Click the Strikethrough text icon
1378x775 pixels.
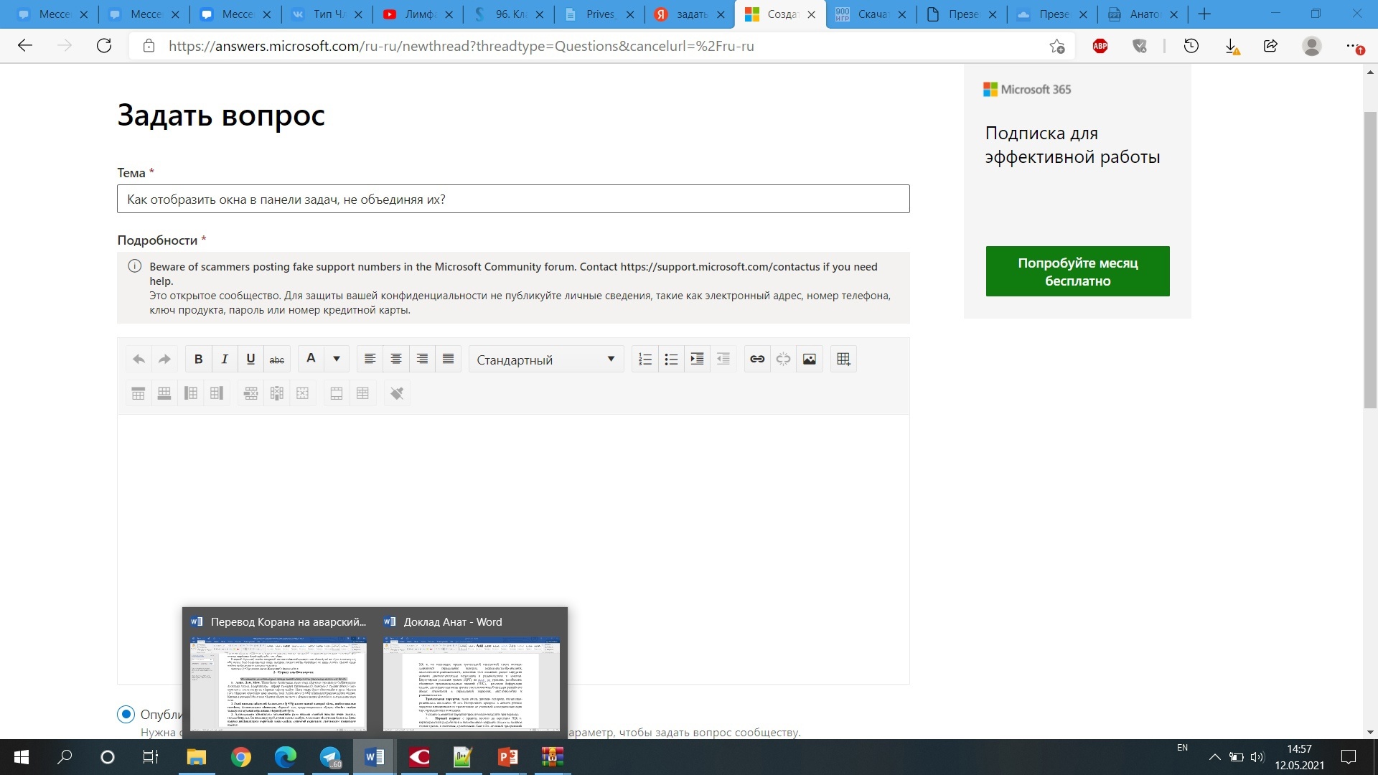click(277, 359)
